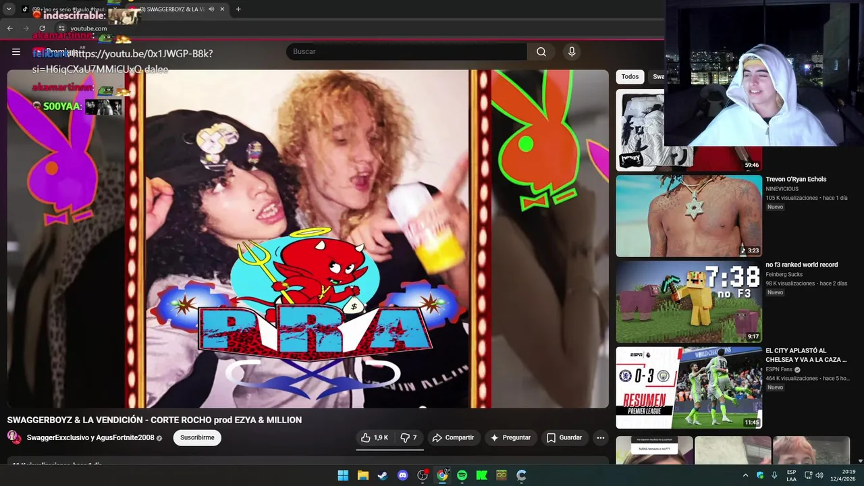
Task: Mute the SWAGGERBOYZ tab via speaker icon
Action: (211, 9)
